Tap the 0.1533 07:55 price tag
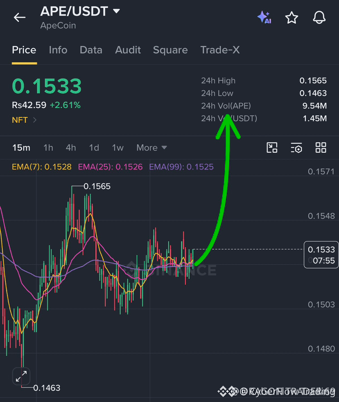 point(321,255)
